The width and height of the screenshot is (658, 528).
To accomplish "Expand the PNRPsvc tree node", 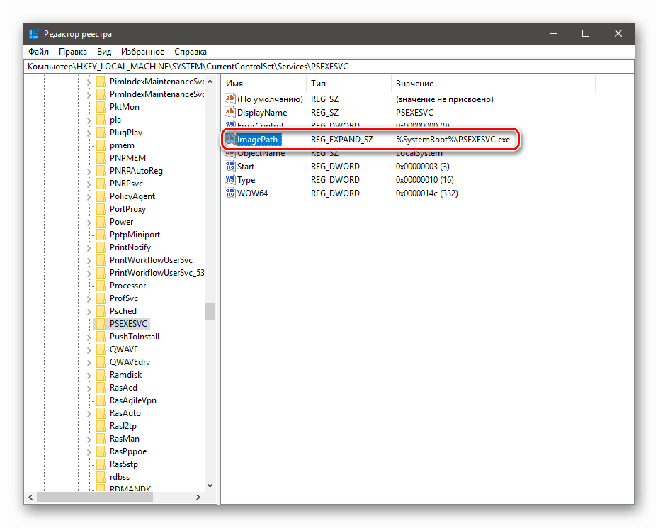I will pos(89,184).
